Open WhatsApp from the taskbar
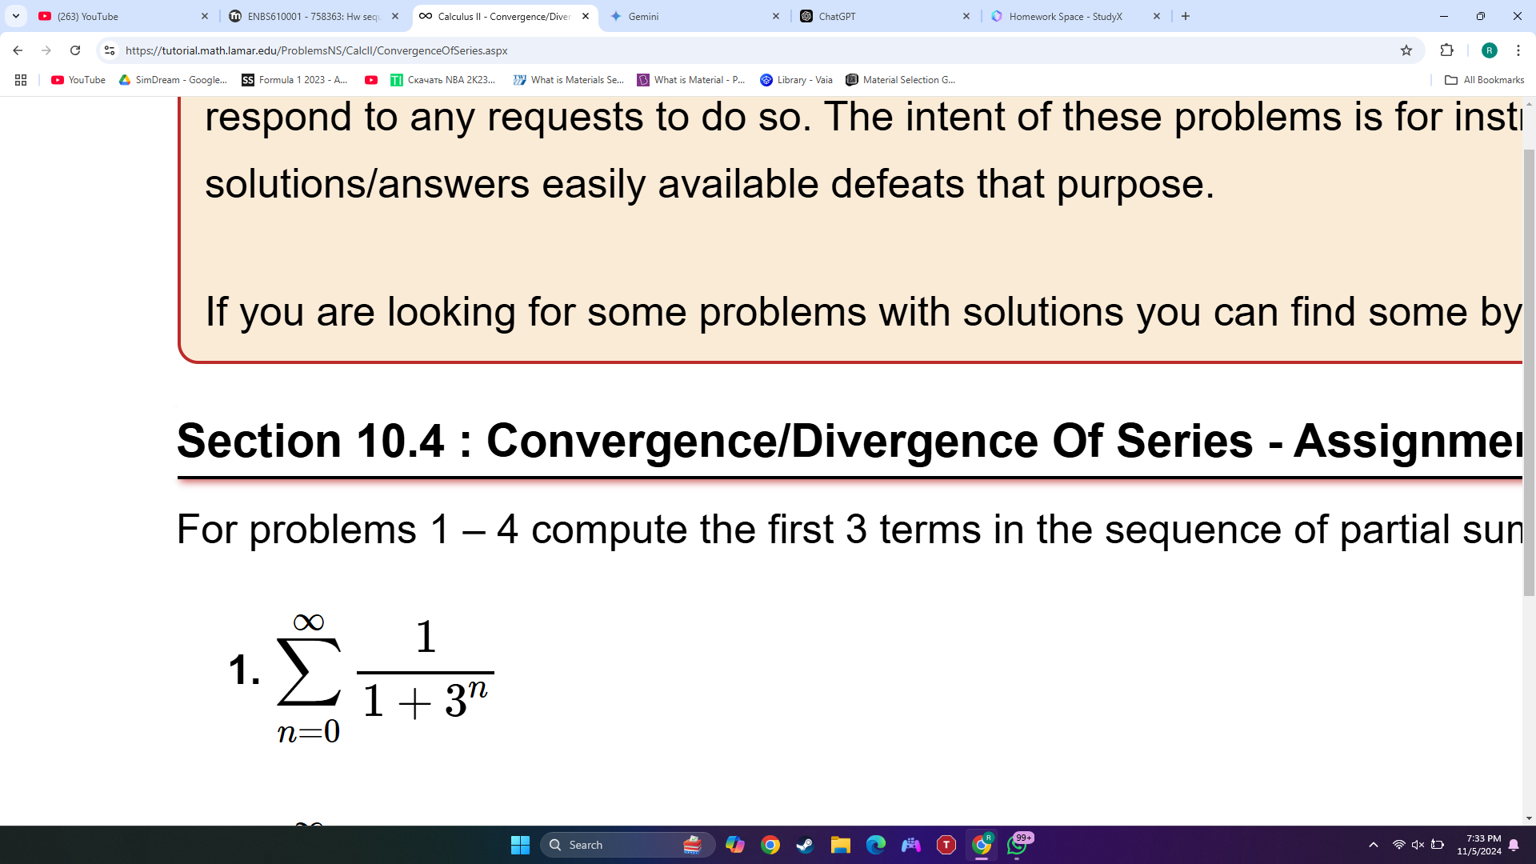The width and height of the screenshot is (1536, 864). (x=1018, y=845)
